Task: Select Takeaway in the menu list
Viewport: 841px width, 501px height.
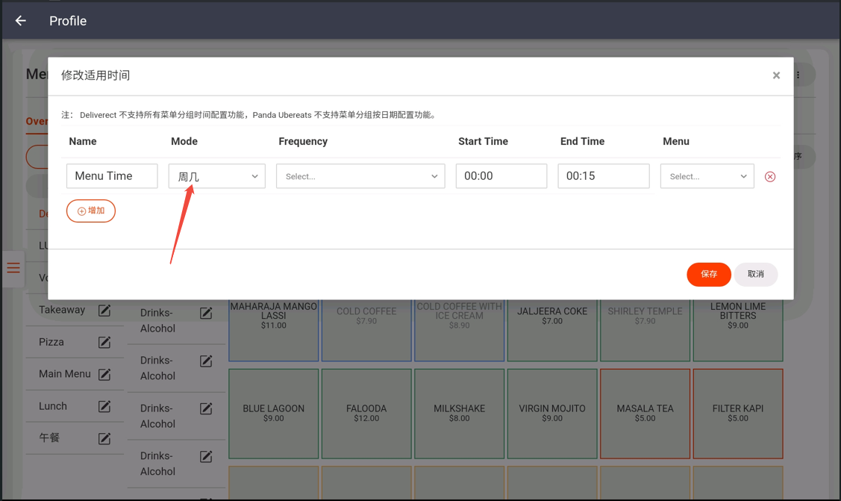Action: [62, 310]
